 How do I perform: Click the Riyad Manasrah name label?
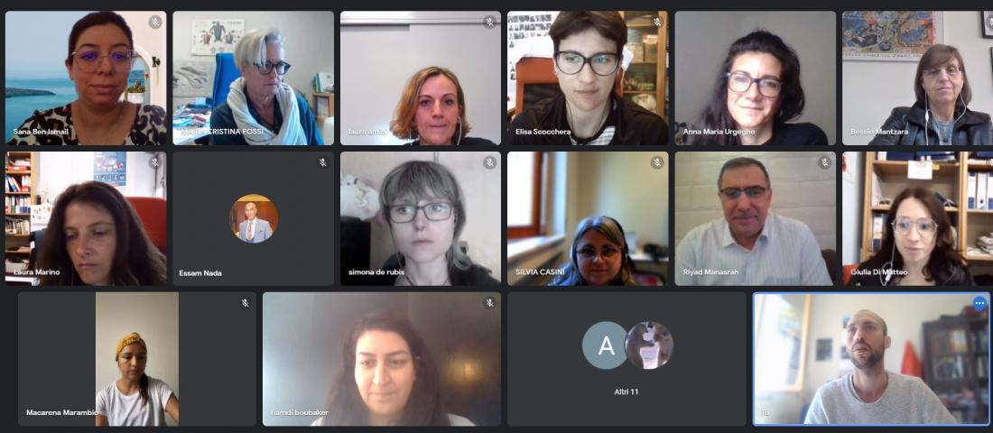[x=710, y=272]
